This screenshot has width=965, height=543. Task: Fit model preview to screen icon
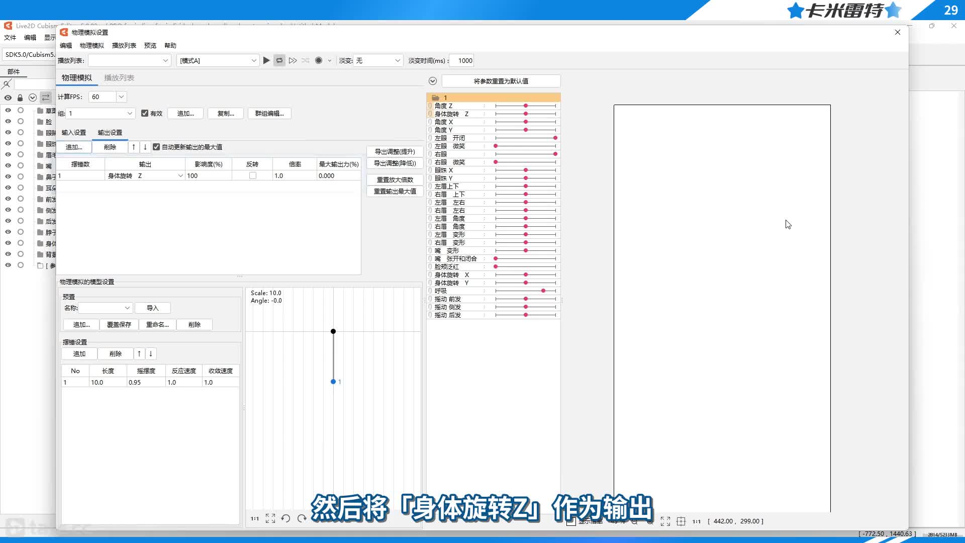point(665,521)
